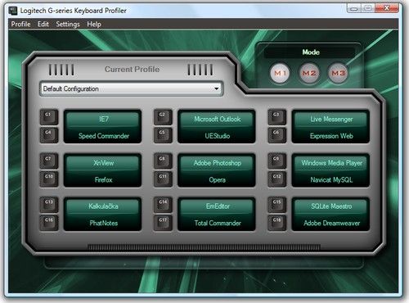Close the Keyboard Profiler window
409x303 pixels.
[387, 8]
